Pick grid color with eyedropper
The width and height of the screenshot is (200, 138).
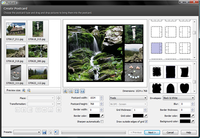[x=146, y=116]
